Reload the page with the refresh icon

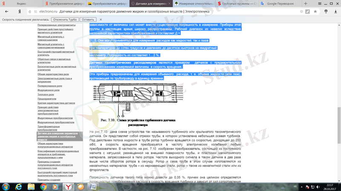30,12
